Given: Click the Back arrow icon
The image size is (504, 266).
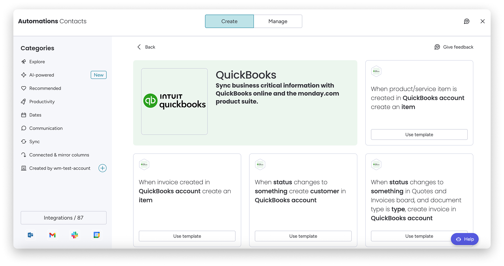Looking at the screenshot, I should (x=139, y=47).
